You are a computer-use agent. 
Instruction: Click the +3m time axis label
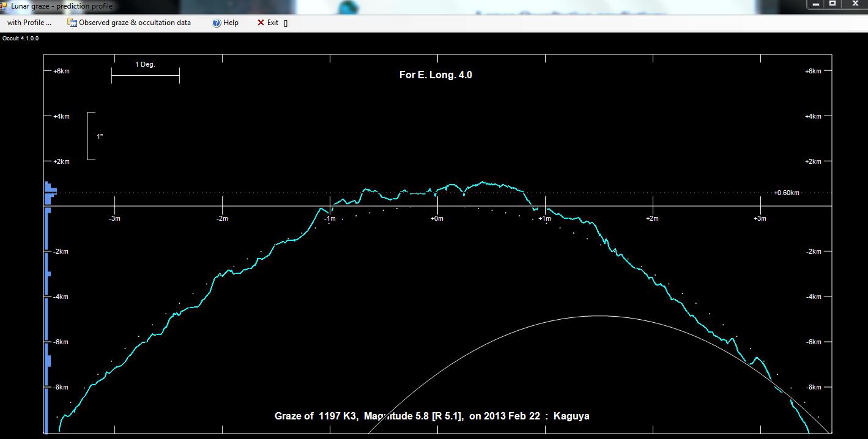[x=760, y=218]
